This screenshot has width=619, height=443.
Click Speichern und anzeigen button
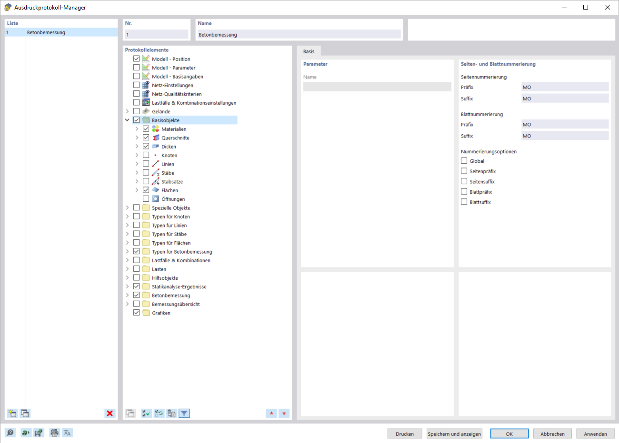[454, 433]
